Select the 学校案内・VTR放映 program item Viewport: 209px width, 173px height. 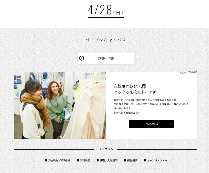click(57, 160)
